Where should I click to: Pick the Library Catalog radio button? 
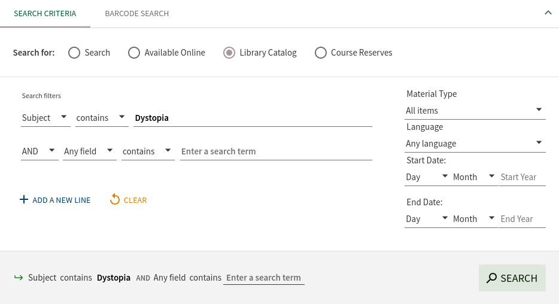(229, 53)
